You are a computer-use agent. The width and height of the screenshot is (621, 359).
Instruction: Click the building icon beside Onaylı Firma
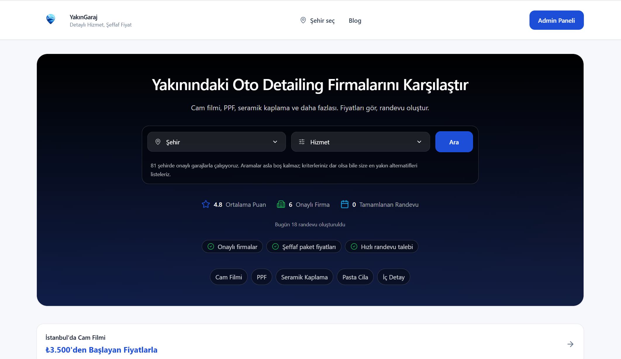pyautogui.click(x=281, y=204)
